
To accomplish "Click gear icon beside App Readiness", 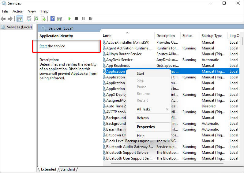I will 104,66.
